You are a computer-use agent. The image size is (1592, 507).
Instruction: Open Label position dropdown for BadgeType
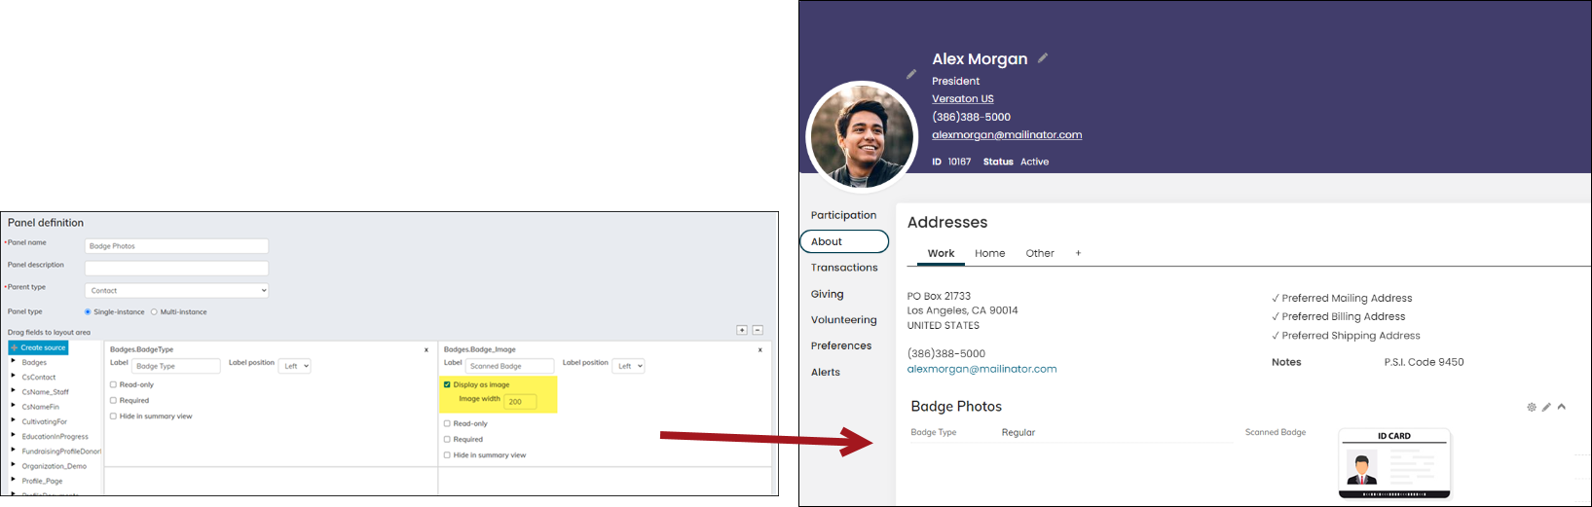point(295,366)
